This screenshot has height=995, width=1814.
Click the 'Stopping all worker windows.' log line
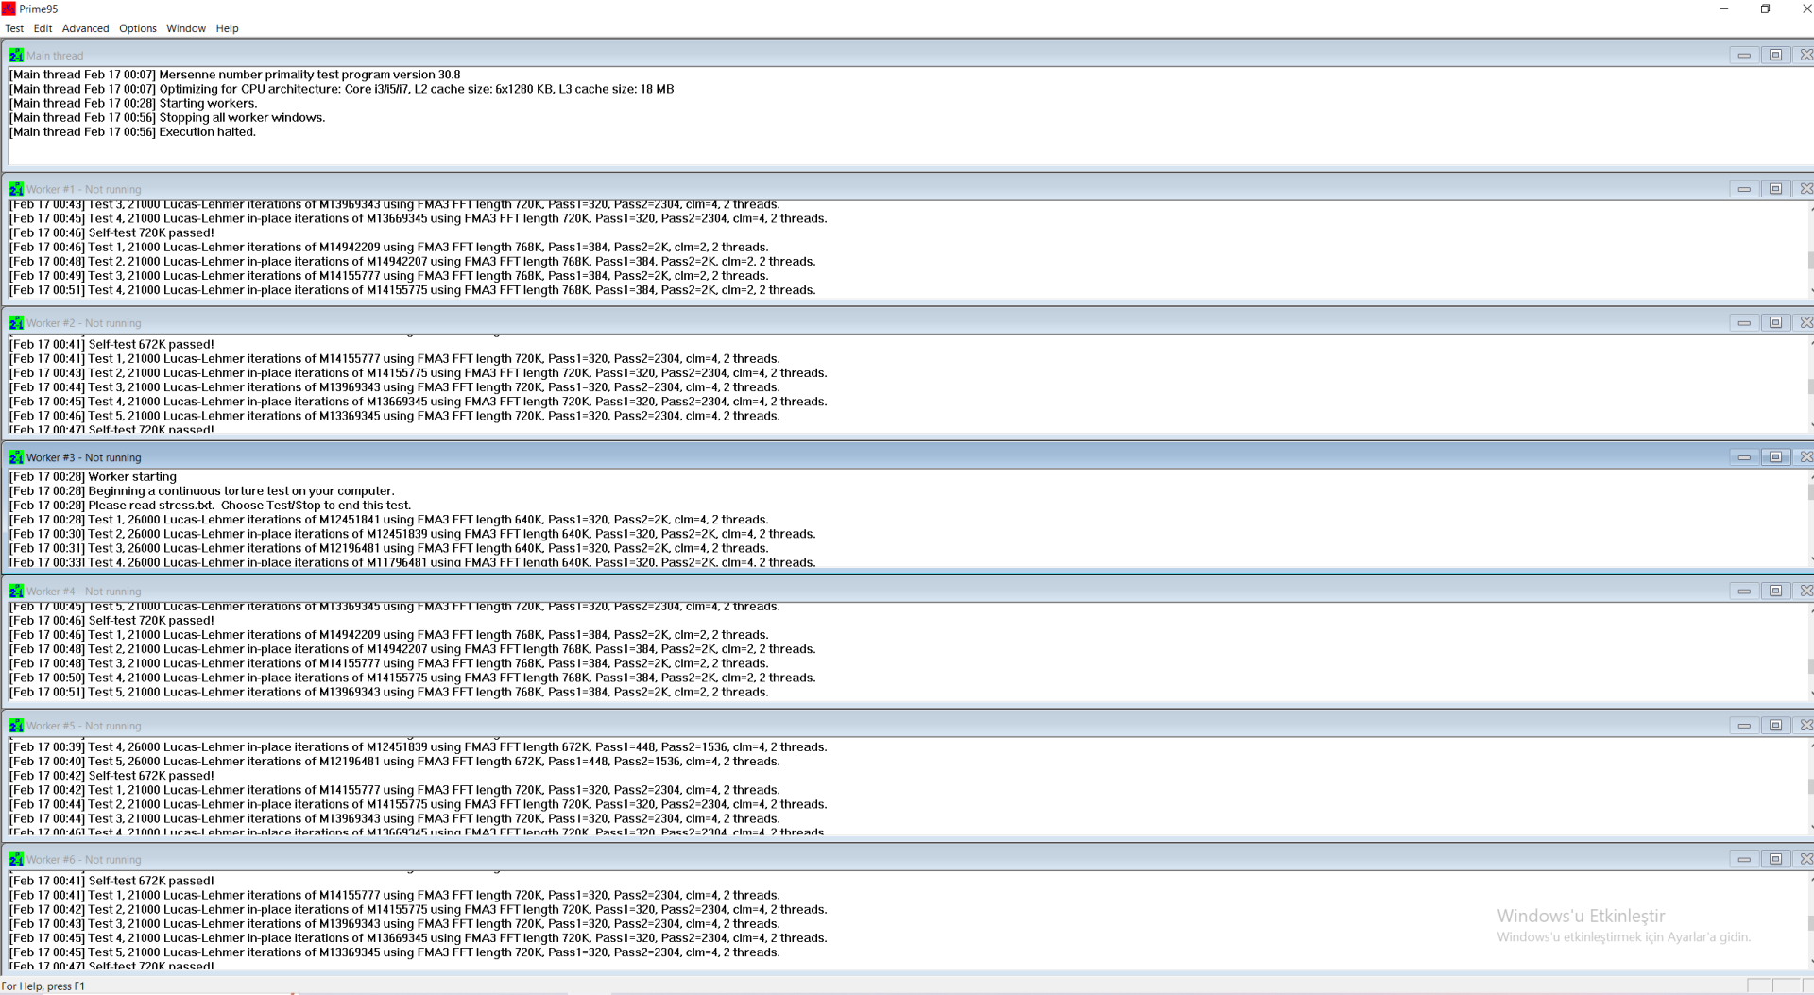(x=167, y=117)
